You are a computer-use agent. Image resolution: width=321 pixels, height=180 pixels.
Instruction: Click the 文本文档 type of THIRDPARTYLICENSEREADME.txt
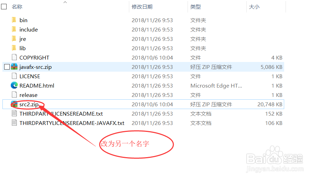tap(201, 114)
